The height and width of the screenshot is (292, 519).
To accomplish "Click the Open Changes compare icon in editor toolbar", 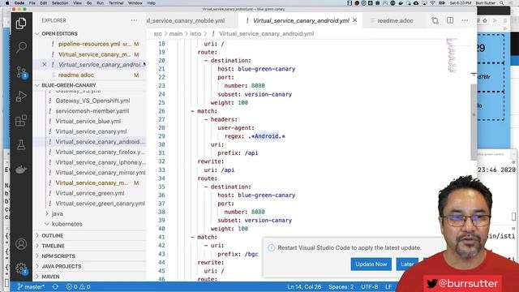I will tap(435, 20).
